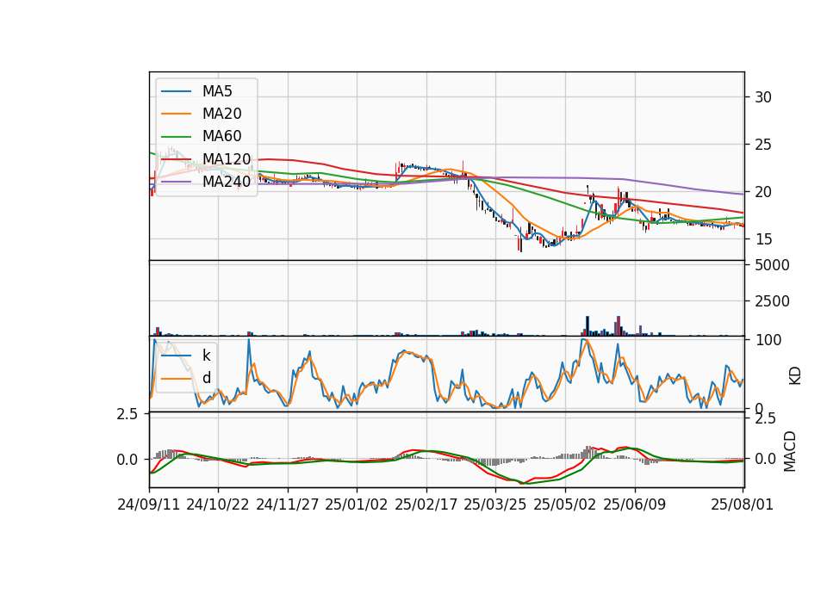The width and height of the screenshot is (827, 594).
Task: Click the MA120 legend label
Action: (x=227, y=158)
